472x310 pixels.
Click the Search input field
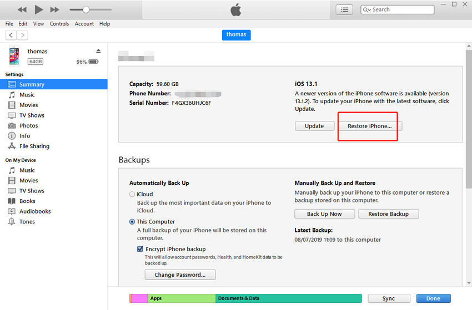(x=398, y=9)
